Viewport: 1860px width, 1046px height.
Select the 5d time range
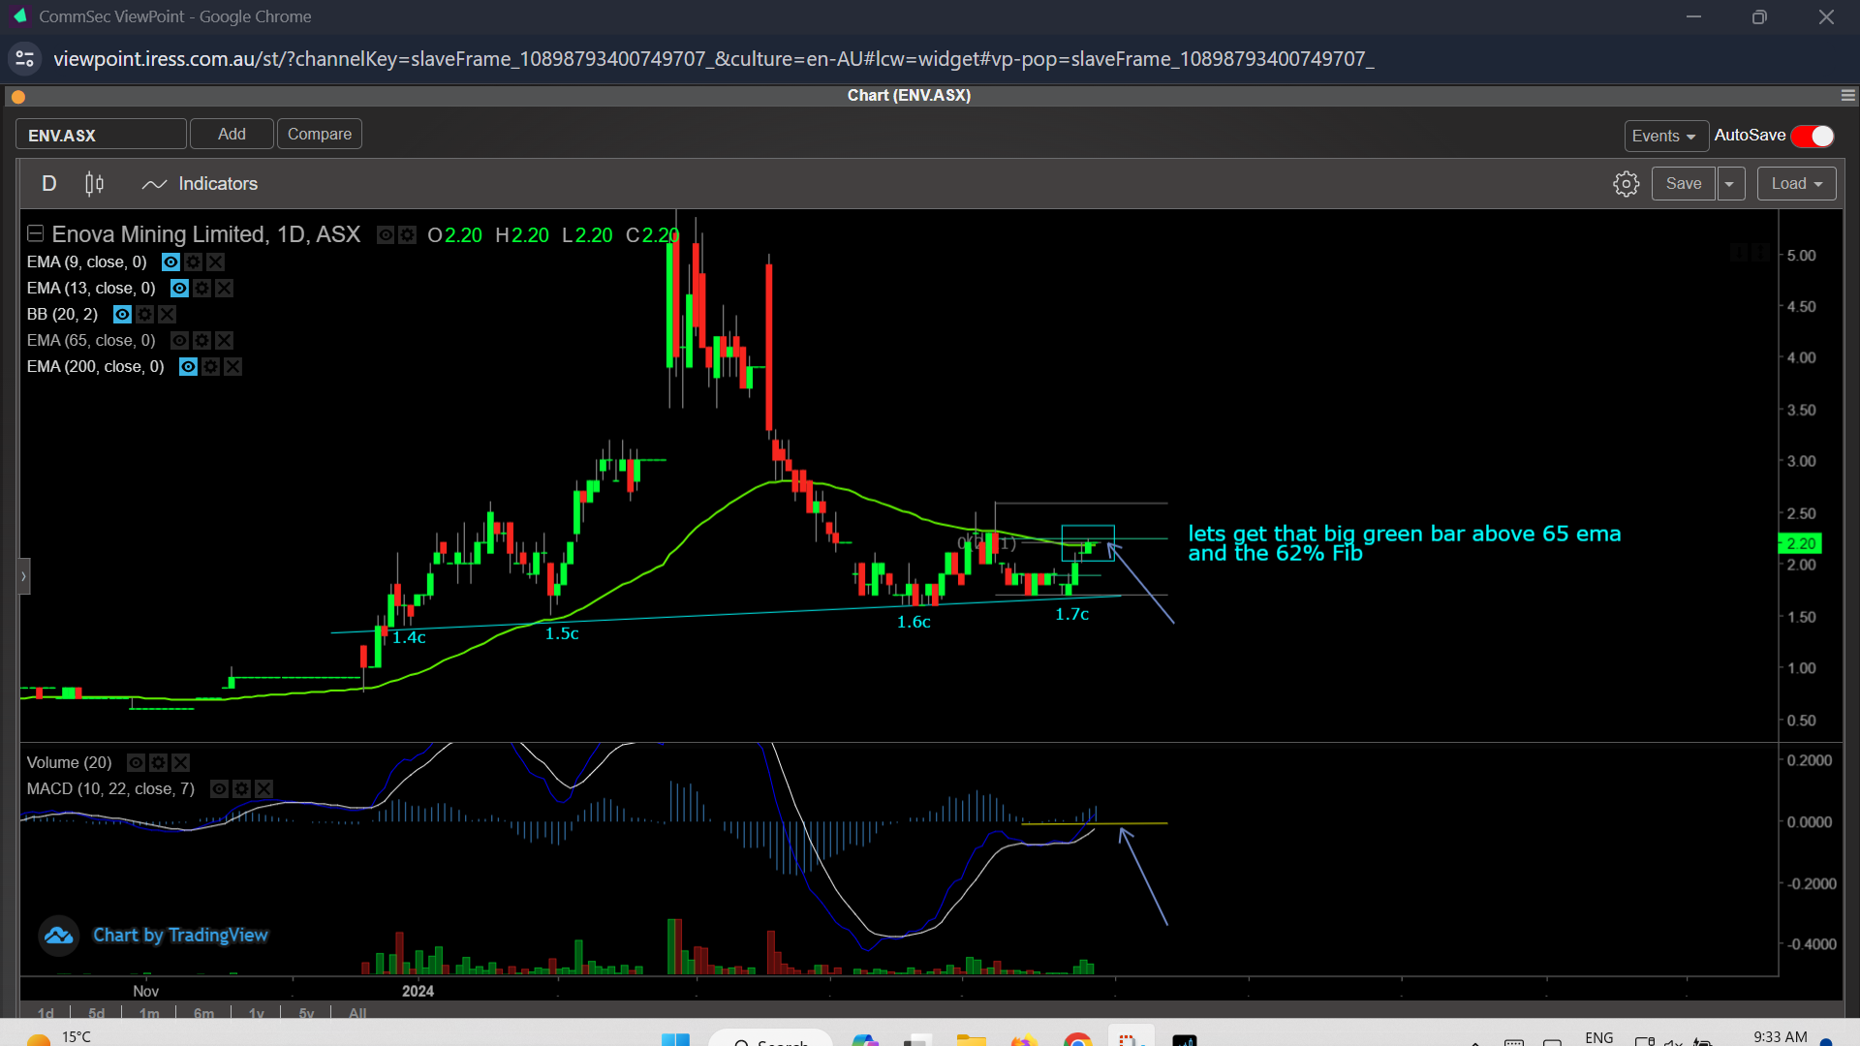pos(96,1013)
